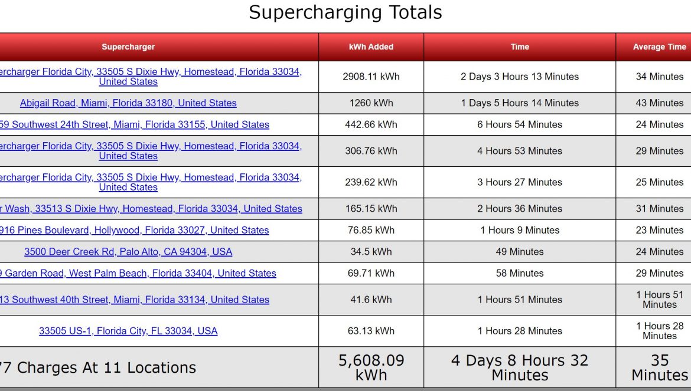Screen dimensions: 691x391
Task: Follow the Southwest 40th Street, Miami link
Action: coord(135,300)
